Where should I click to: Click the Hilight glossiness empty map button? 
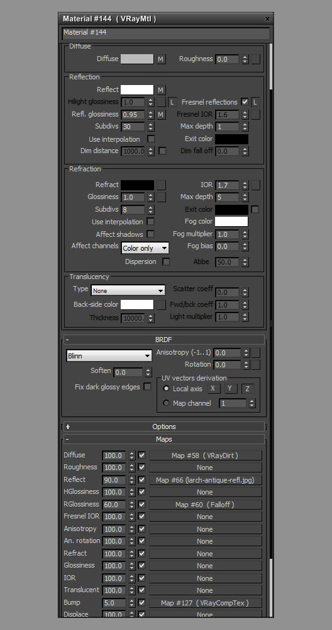click(161, 102)
